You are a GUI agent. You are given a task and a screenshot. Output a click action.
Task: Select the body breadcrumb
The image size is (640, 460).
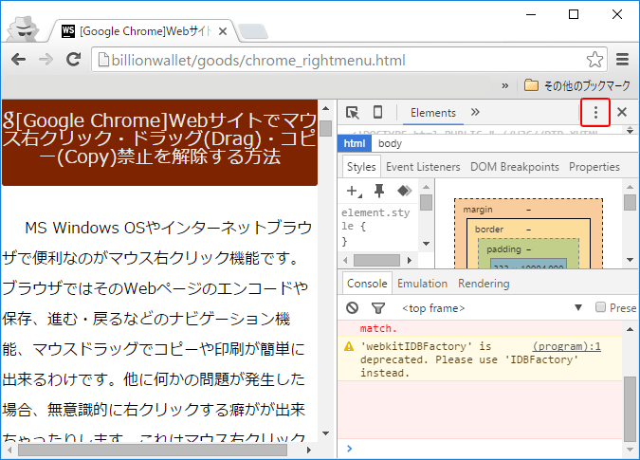point(390,143)
